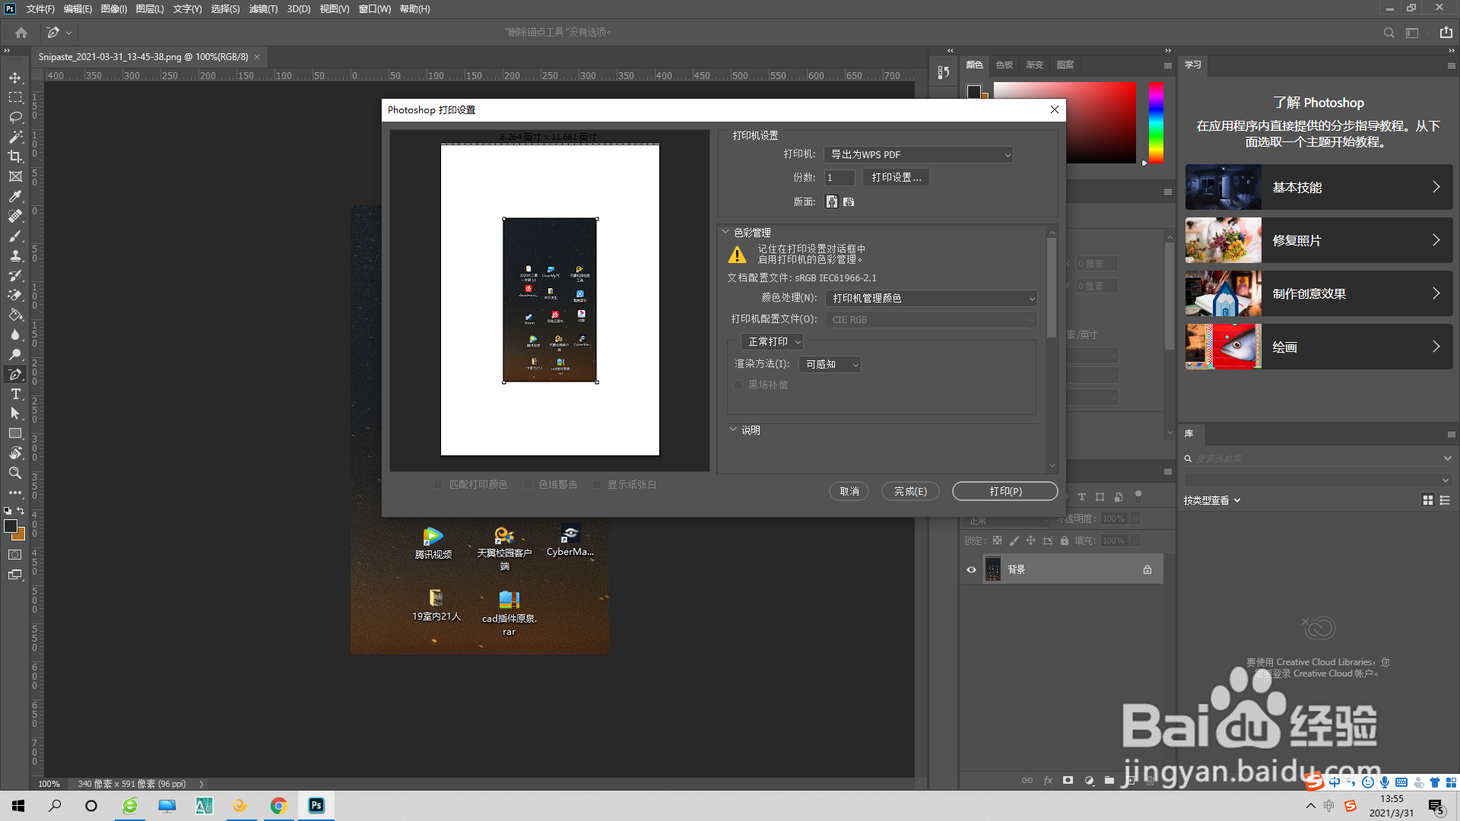Open the 打印机 dropdown showing 导出为WPS PDF
The width and height of the screenshot is (1460, 821).
(919, 154)
